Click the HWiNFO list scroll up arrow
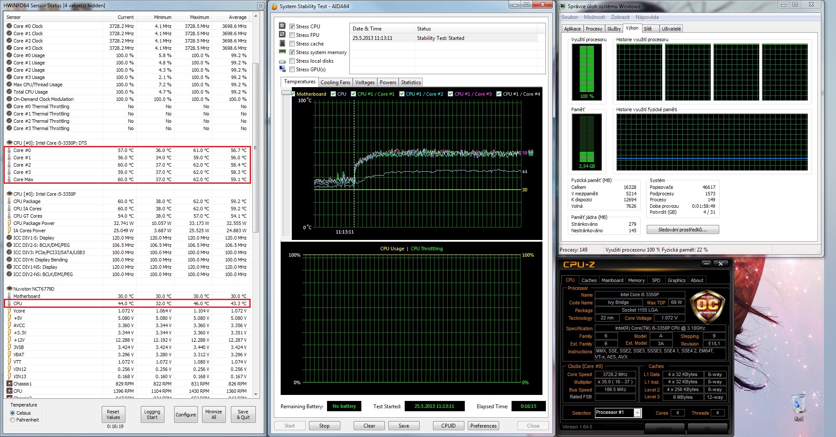 (x=256, y=16)
